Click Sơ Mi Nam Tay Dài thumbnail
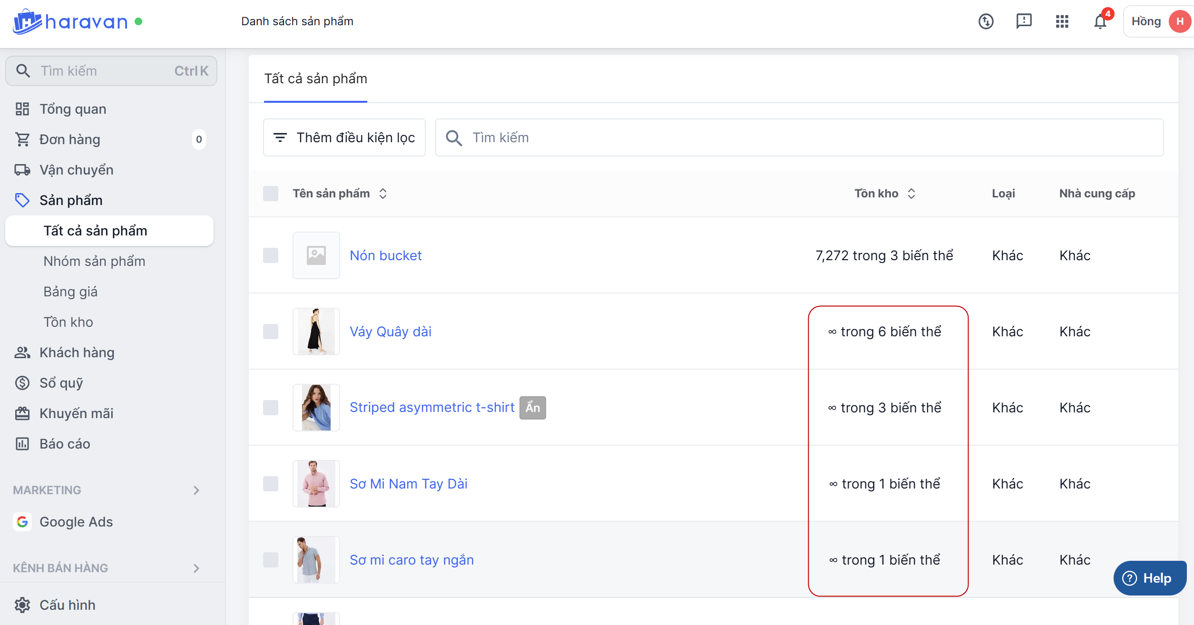Image resolution: width=1194 pixels, height=625 pixels. coord(316,484)
